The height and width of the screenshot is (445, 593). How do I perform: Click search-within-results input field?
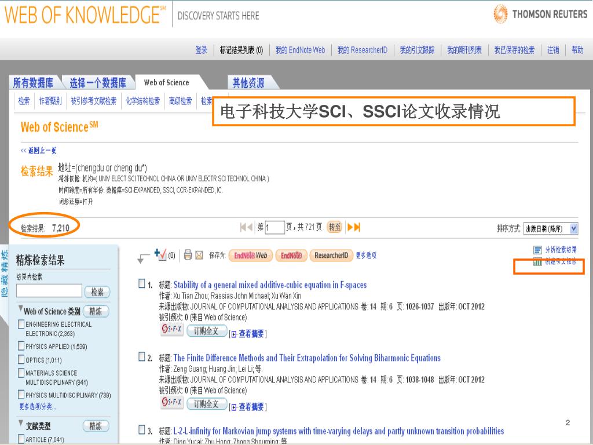49,291
